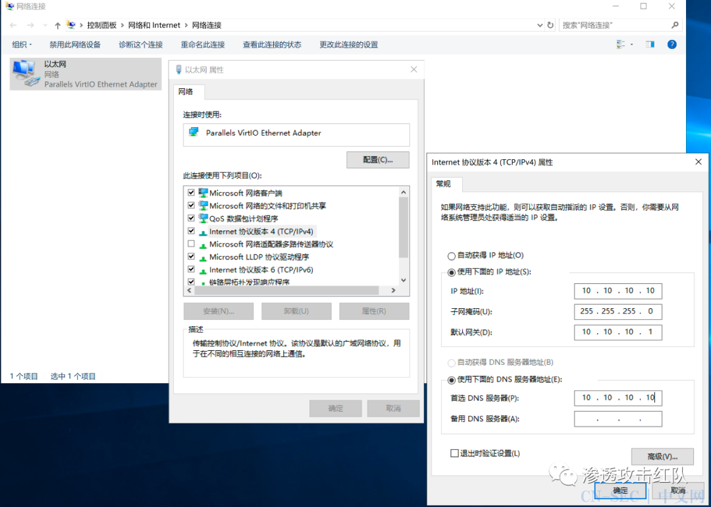The width and height of the screenshot is (711, 507).
Task: Click the forward navigation arrow
Action: pyautogui.click(x=30, y=26)
